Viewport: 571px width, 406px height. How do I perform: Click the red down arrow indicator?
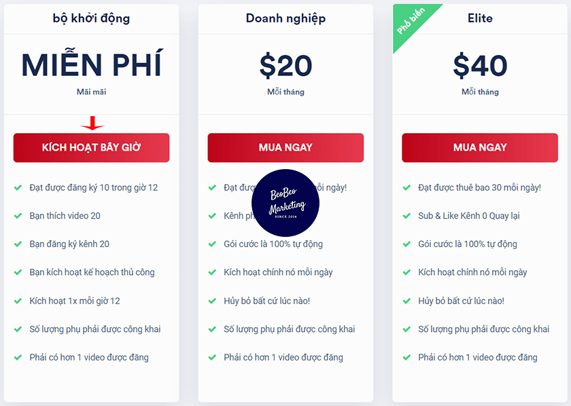92,124
